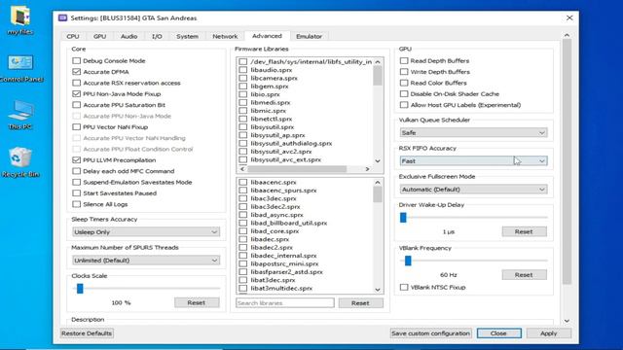Reset VBlank Frequency
623x350 pixels.
pos(524,274)
